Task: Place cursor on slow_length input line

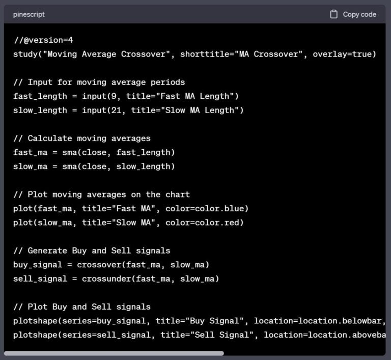Action: pos(128,110)
